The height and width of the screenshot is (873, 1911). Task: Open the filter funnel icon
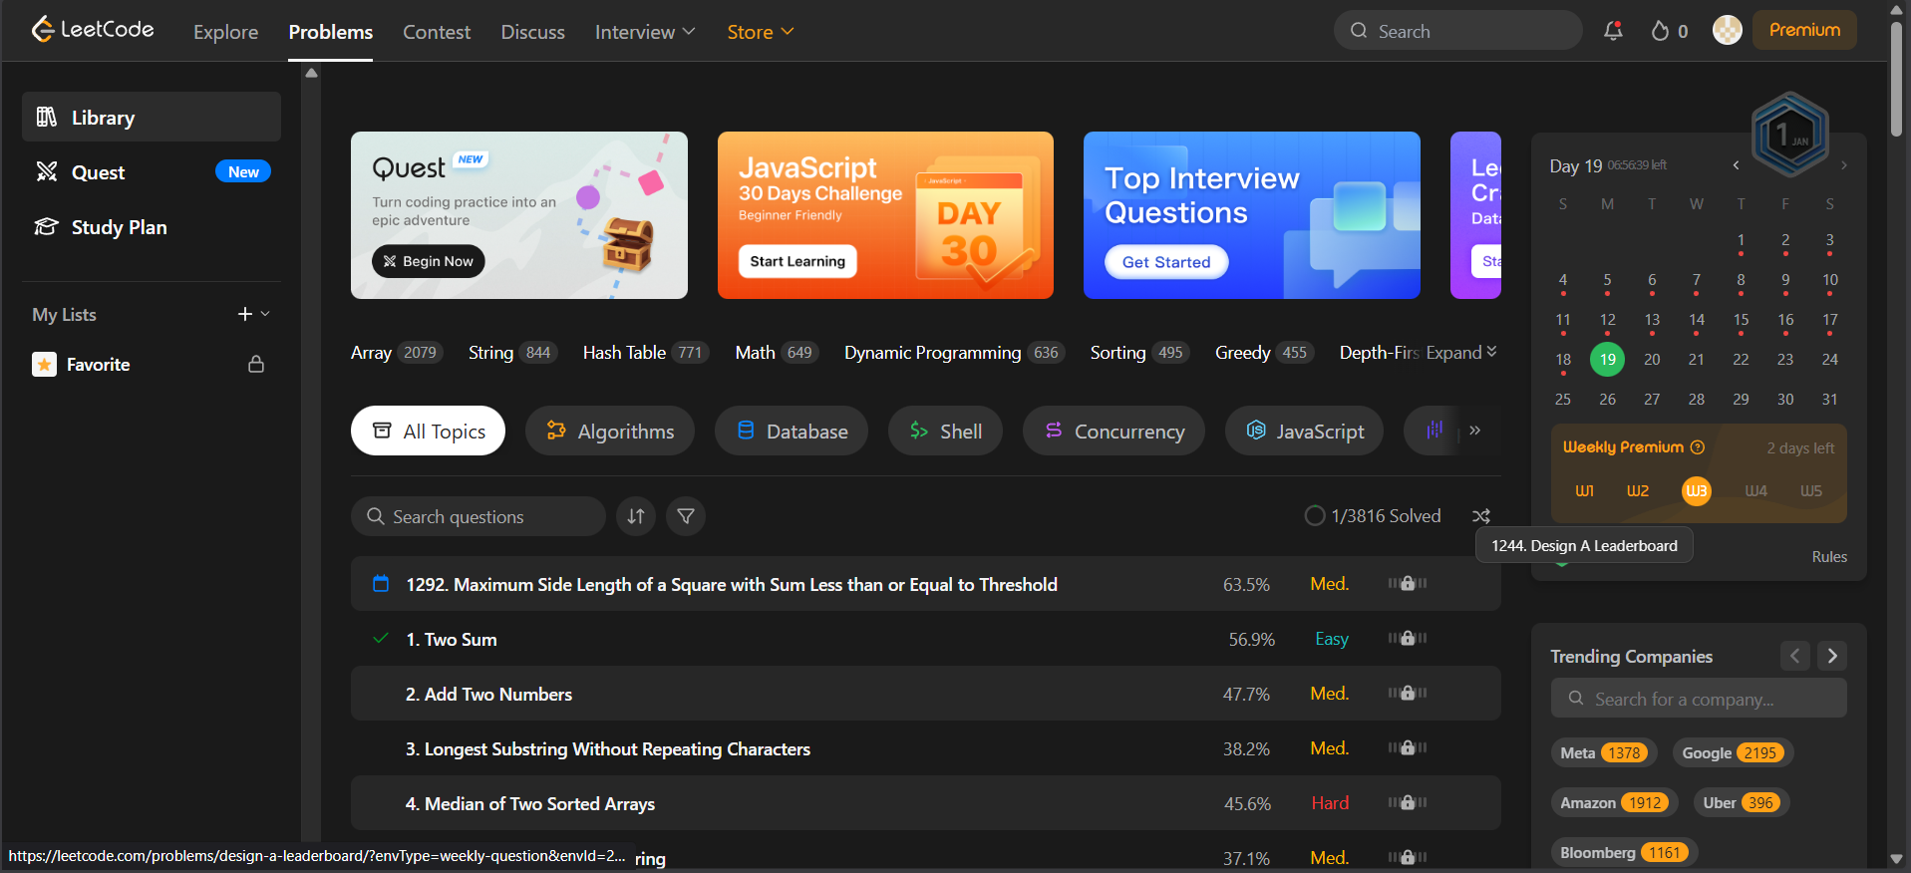(686, 516)
